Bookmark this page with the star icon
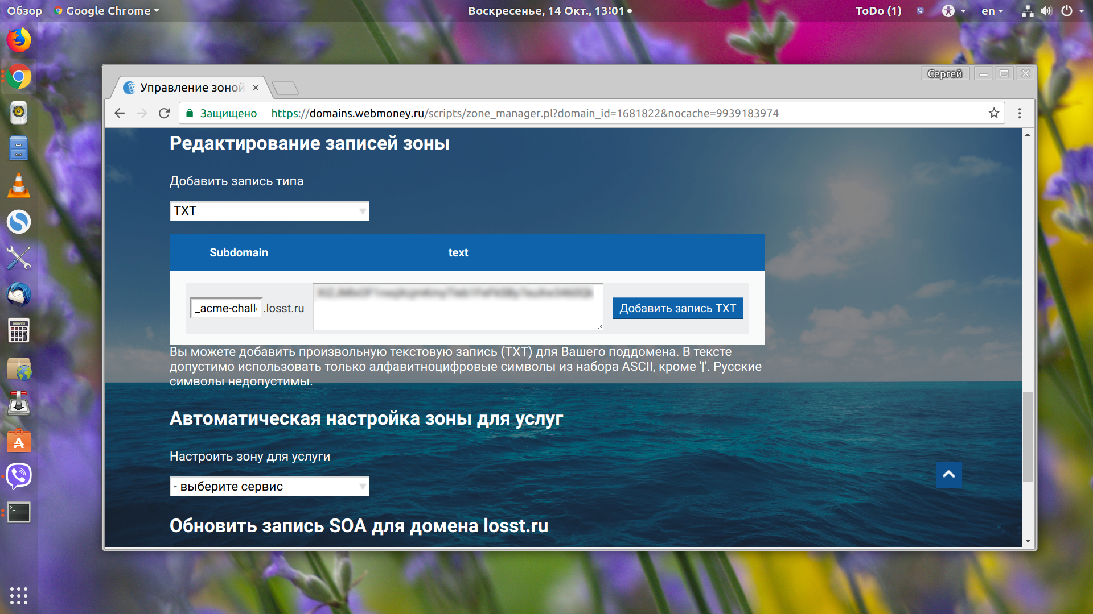Screen dimensions: 1093x614 click(994, 113)
